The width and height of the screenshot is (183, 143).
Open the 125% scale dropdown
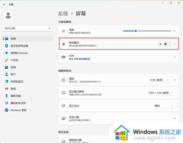[x=159, y=80]
